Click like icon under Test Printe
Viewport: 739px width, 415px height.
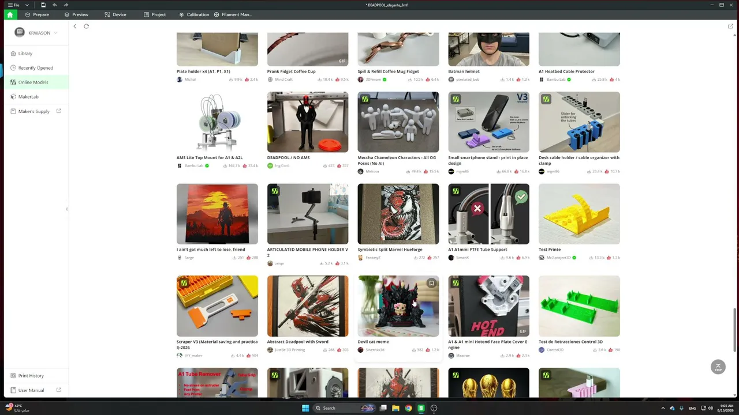[x=609, y=258]
